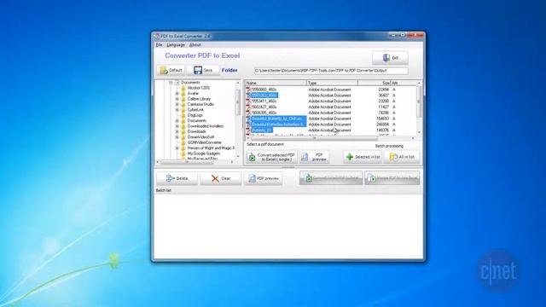Expand the Camtasia Studio folder node
The image size is (546, 307).
pos(177,104)
